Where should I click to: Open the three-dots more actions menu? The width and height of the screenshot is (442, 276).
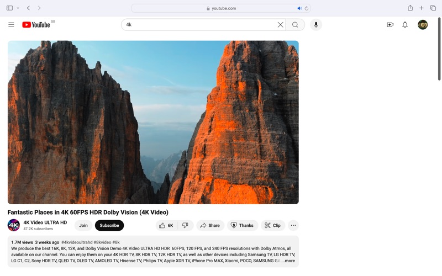pyautogui.click(x=293, y=225)
